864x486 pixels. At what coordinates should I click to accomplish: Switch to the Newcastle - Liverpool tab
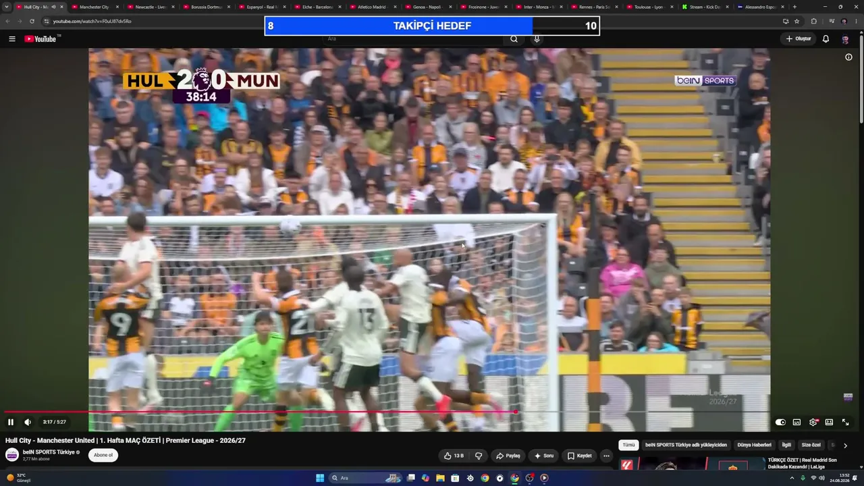[150, 7]
